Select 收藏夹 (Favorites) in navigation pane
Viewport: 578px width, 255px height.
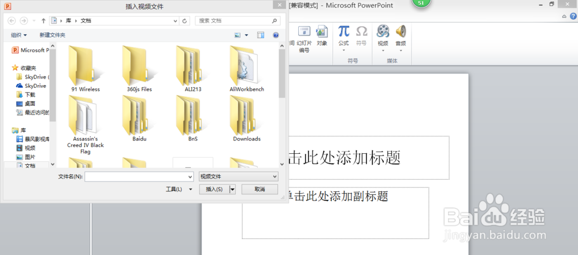pyautogui.click(x=24, y=68)
